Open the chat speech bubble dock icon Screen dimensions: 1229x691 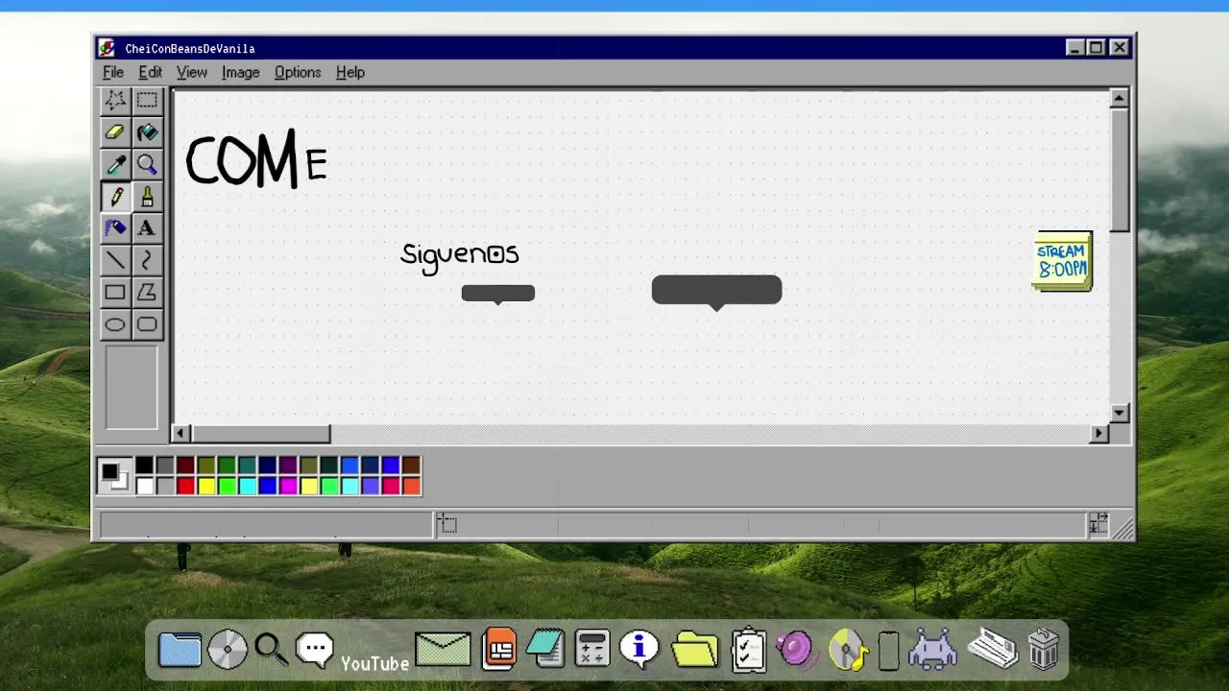point(315,650)
